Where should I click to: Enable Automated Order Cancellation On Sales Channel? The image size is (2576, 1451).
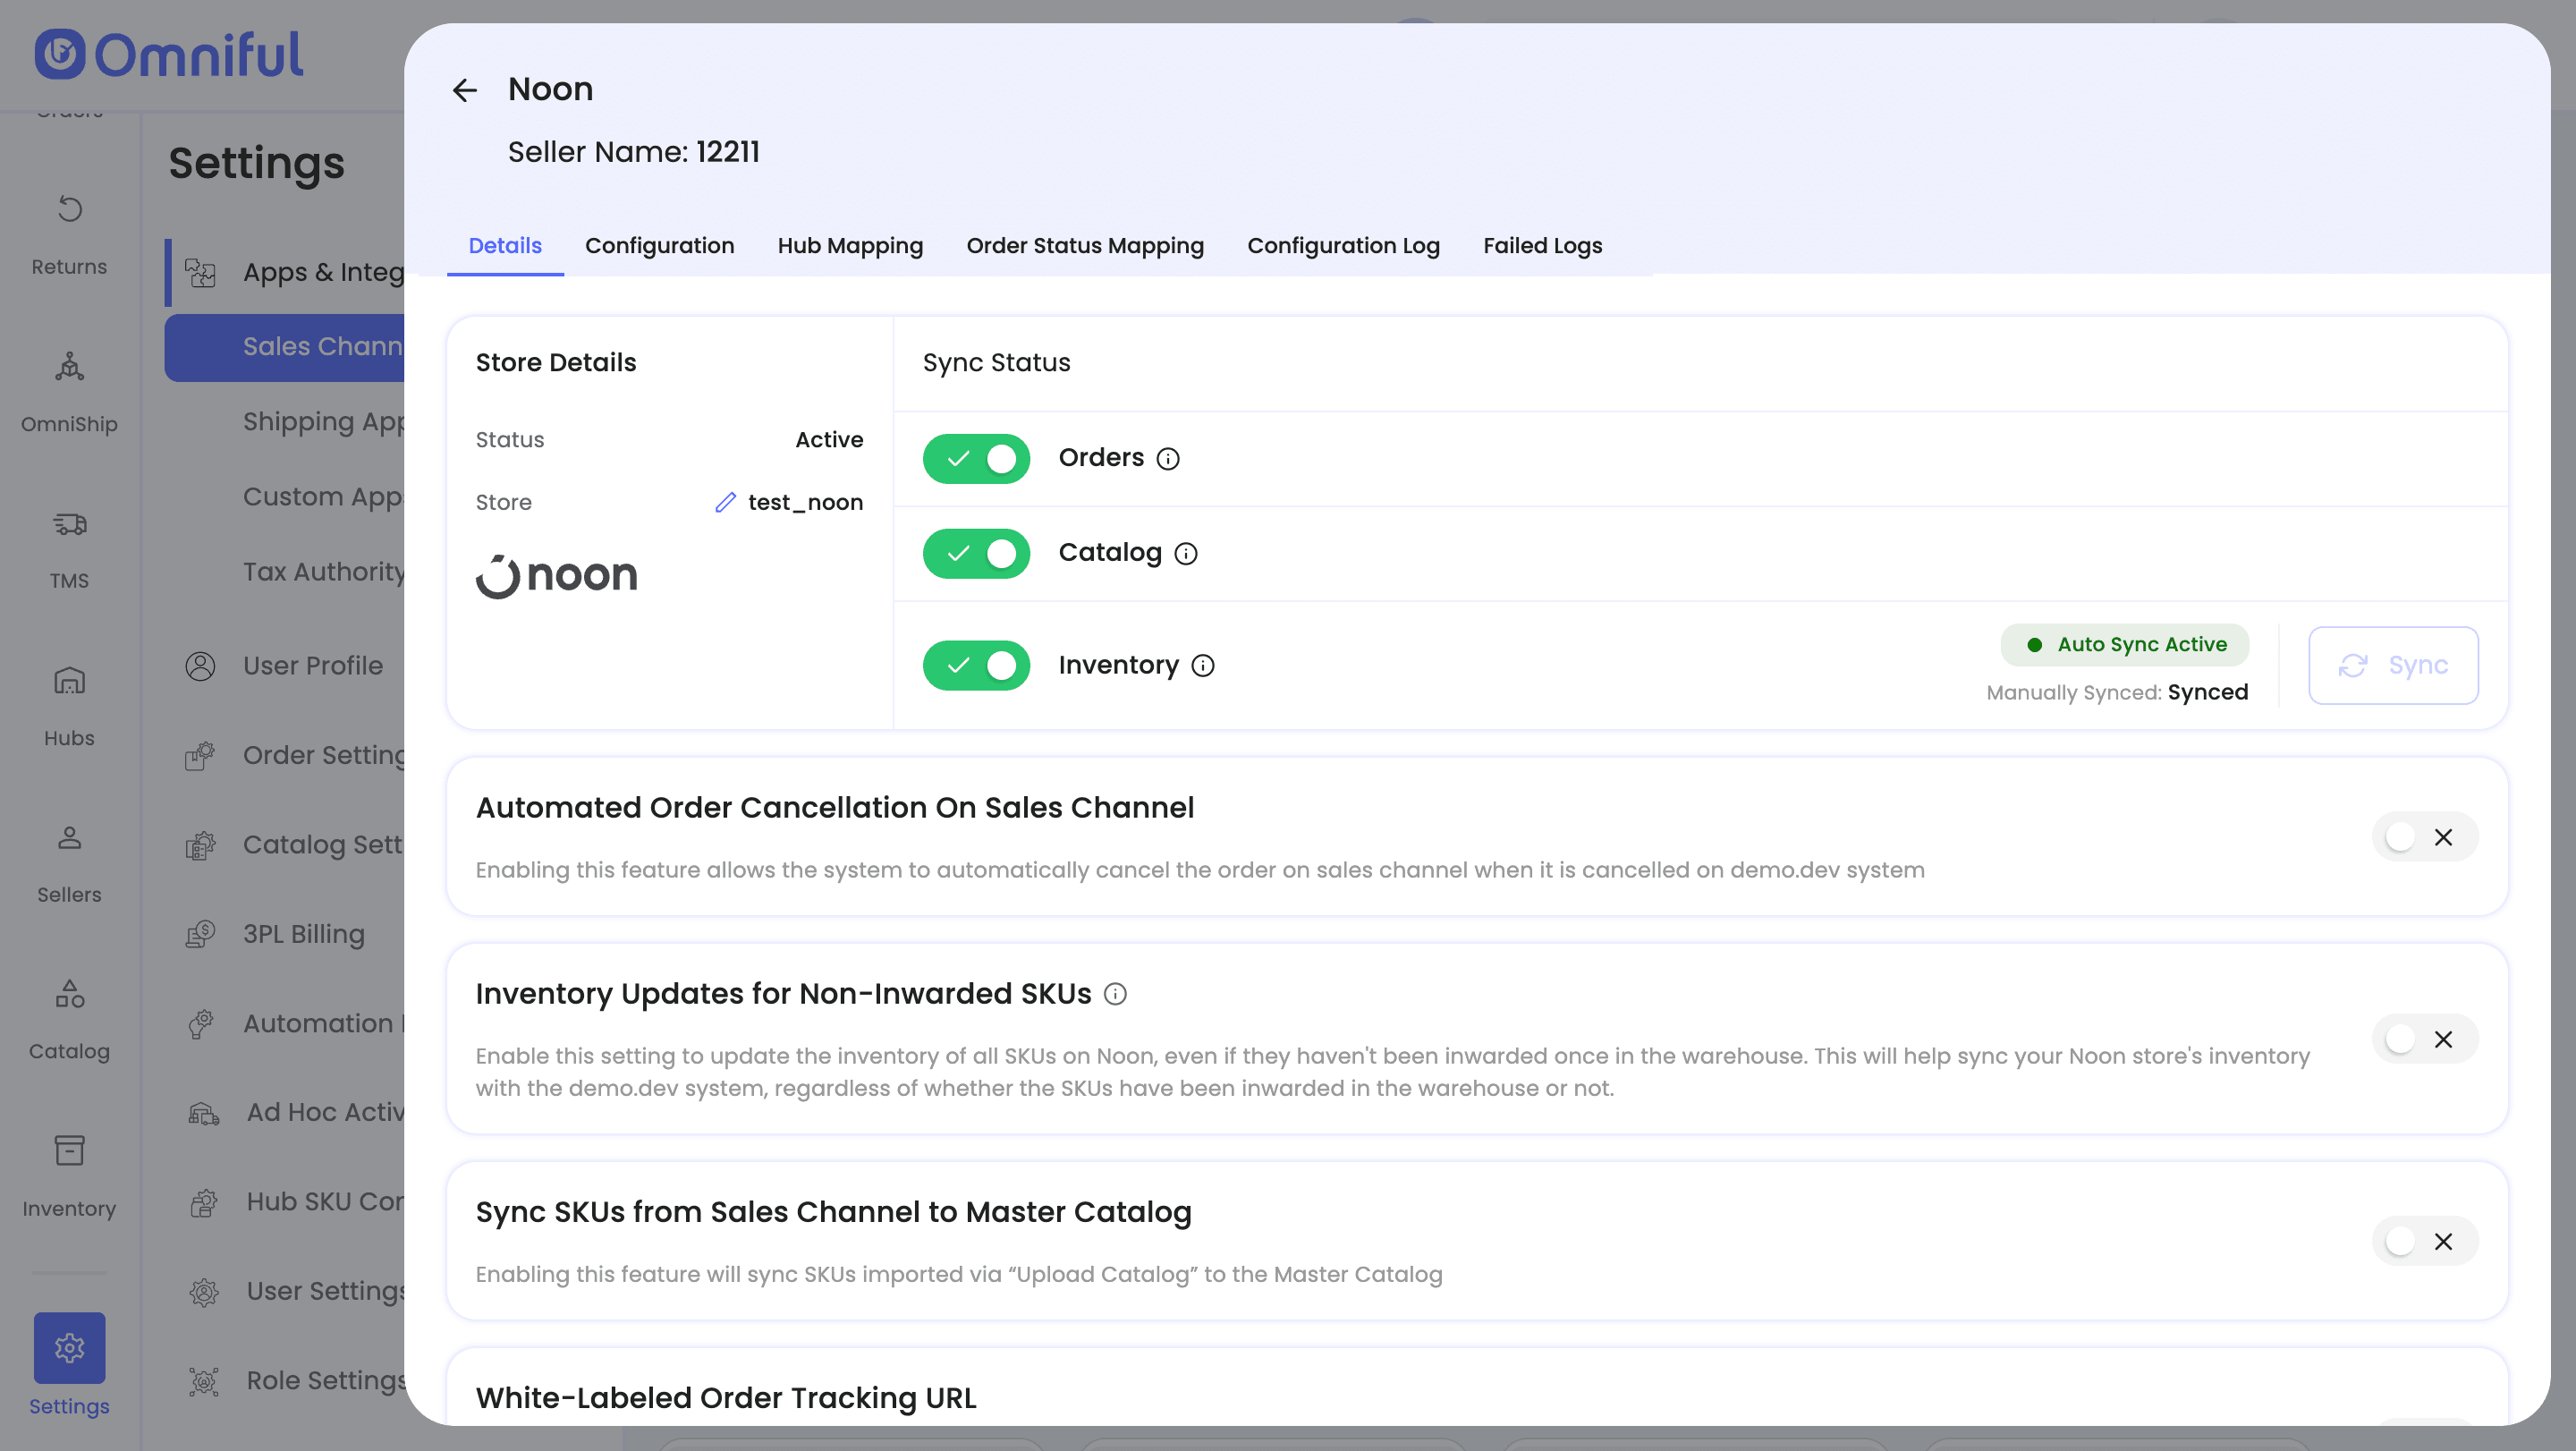[2424, 837]
